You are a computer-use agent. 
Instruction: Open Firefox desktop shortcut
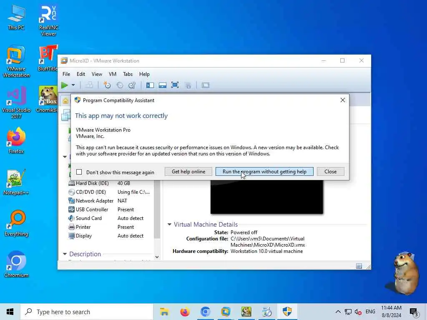16,141
